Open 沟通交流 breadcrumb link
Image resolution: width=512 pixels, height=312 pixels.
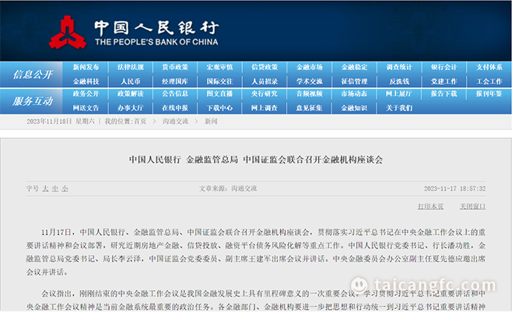point(176,121)
